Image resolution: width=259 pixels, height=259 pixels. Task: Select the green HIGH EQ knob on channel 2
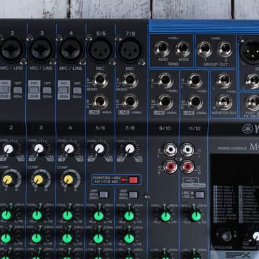(6, 215)
